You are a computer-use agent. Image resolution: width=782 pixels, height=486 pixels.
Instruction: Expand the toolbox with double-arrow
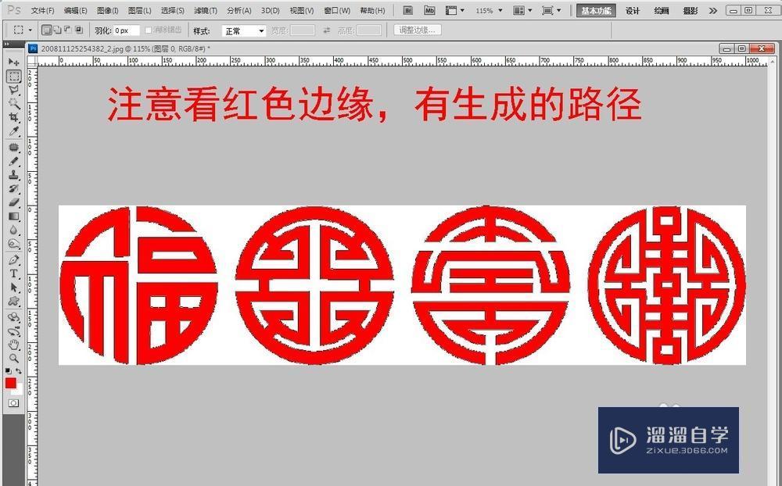[7, 45]
